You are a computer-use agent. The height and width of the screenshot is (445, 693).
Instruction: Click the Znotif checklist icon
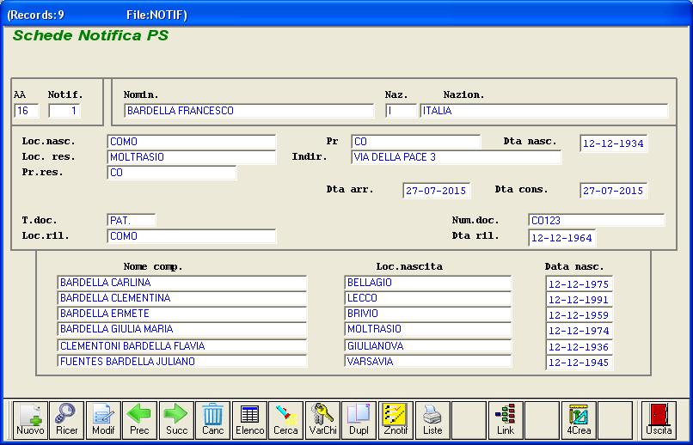click(396, 420)
